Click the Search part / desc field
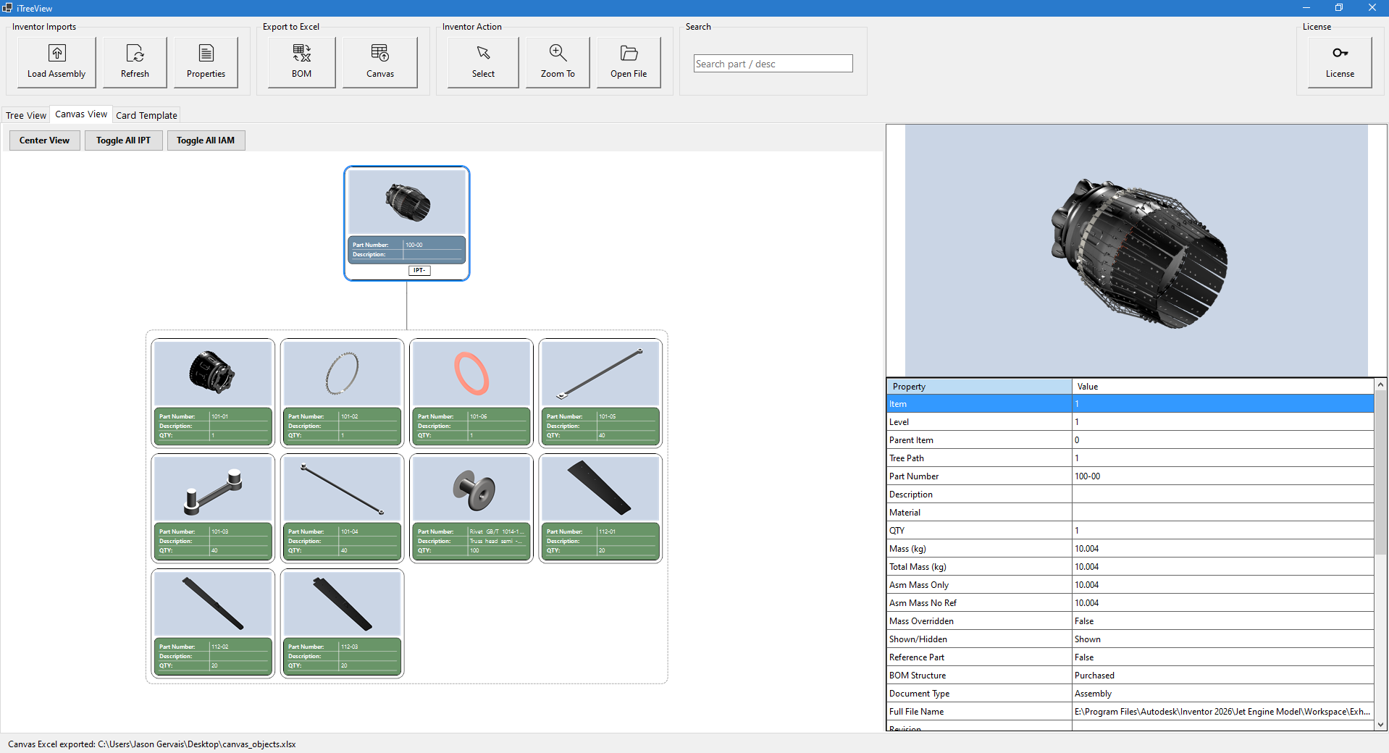The height and width of the screenshot is (753, 1389). (x=772, y=64)
